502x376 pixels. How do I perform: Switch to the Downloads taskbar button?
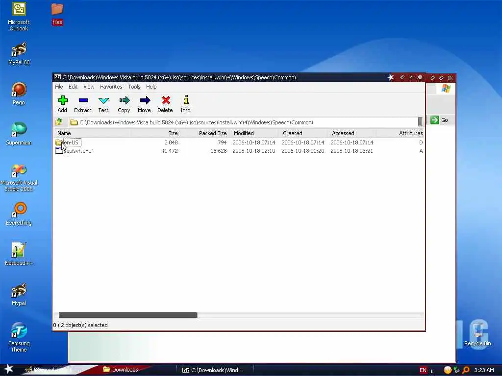coord(121,370)
